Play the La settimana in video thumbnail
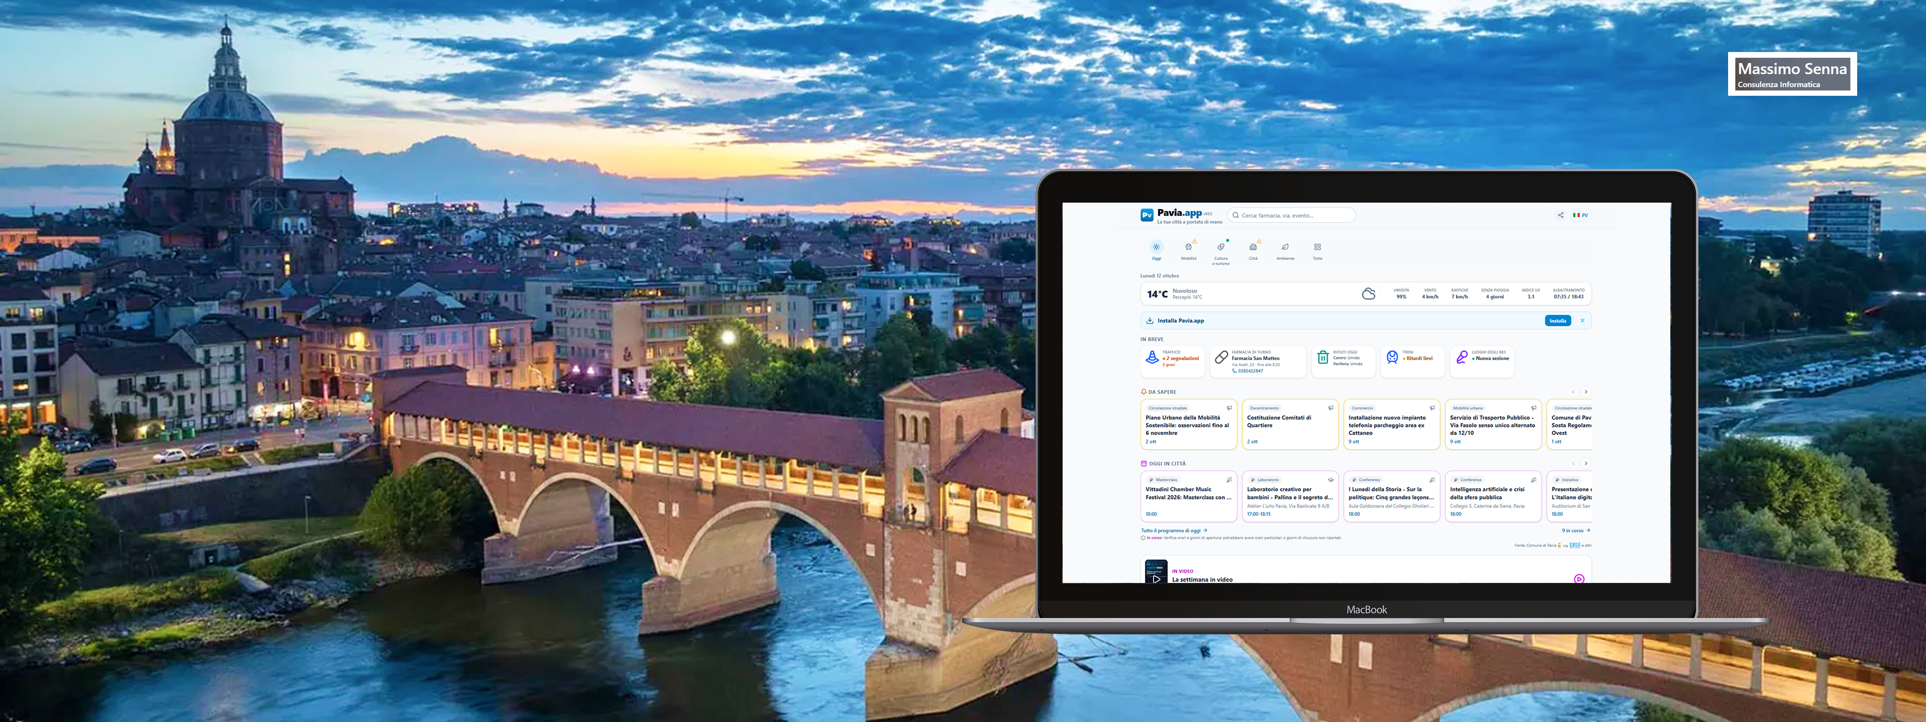This screenshot has width=1926, height=722. coord(1156,572)
